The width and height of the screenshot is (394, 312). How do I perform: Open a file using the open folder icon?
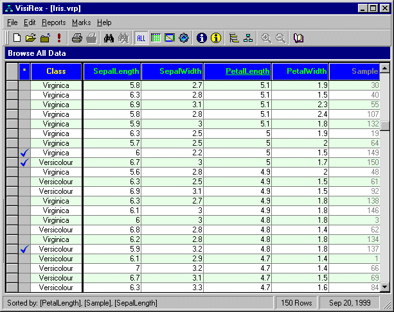[31, 38]
